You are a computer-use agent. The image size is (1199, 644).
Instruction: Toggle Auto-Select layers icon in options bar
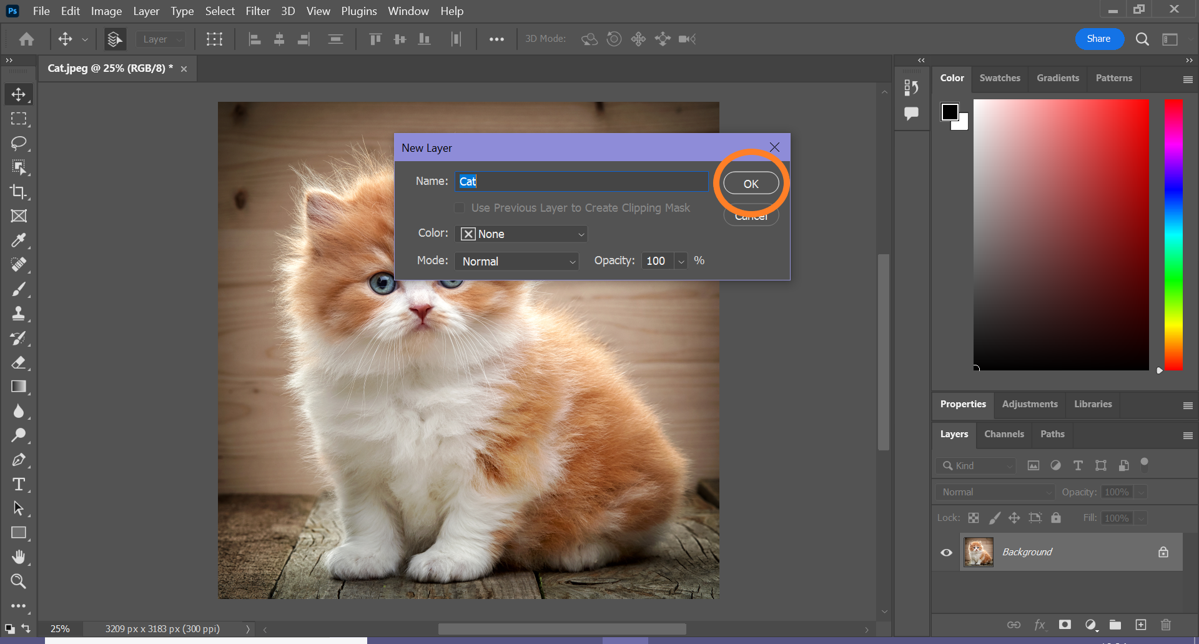[115, 39]
